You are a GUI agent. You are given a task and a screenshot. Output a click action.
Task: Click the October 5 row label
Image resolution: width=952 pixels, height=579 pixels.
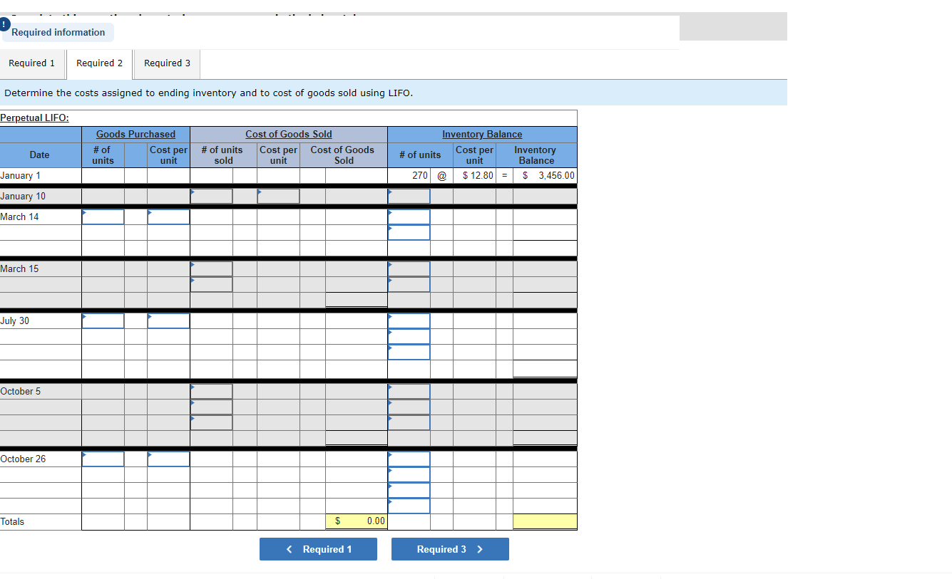coord(21,391)
